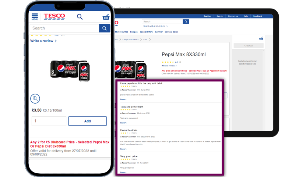Select Recipes in tablet navigation
The width and height of the screenshot is (303, 177).
(x=134, y=32)
